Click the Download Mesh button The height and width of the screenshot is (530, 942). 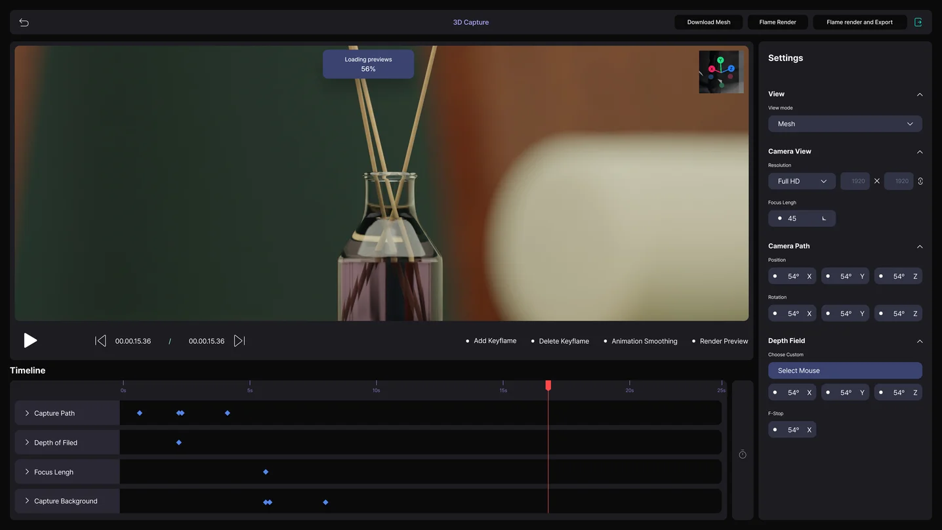pos(708,22)
